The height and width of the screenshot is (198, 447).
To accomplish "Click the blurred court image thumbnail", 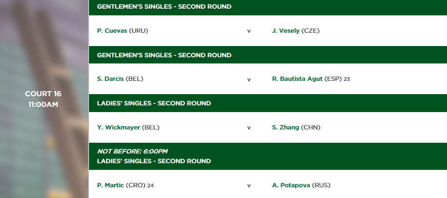I will 44,99.
